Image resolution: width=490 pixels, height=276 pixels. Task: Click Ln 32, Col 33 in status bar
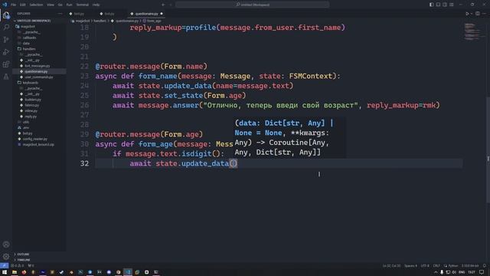pyautogui.click(x=391, y=266)
